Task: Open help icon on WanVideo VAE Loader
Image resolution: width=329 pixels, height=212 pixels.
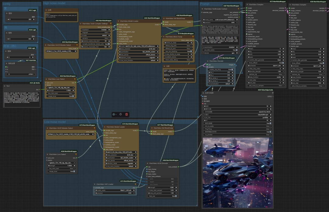Action: pyautogui.click(x=135, y=184)
